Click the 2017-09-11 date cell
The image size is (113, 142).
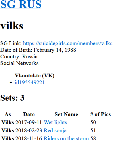click(x=28, y=122)
